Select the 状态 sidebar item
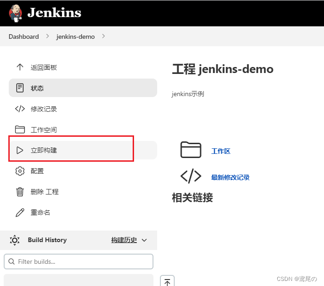The image size is (324, 286). tap(83, 88)
